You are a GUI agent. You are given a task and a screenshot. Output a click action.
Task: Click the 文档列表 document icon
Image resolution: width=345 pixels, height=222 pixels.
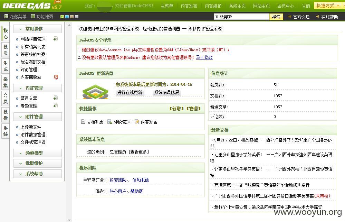click(x=83, y=122)
